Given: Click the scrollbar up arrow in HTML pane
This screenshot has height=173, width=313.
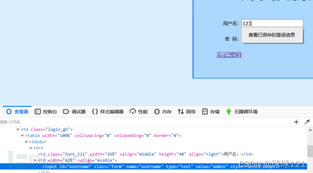Looking at the screenshot, I should (x=310, y=130).
